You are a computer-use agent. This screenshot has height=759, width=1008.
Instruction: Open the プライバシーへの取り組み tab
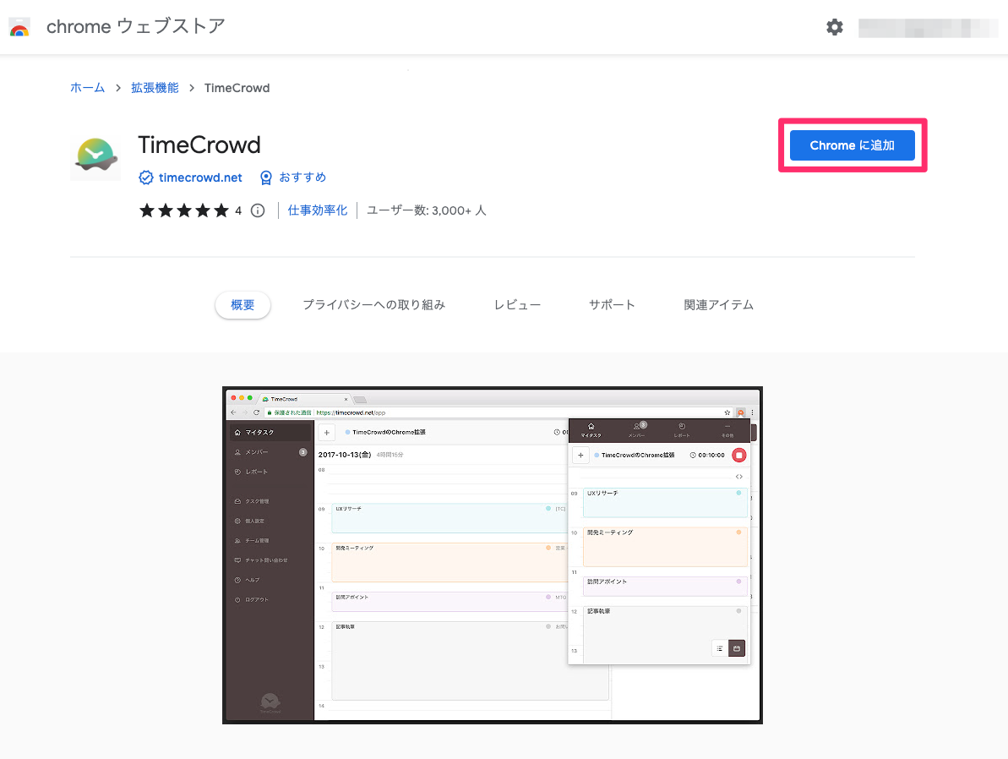[374, 304]
